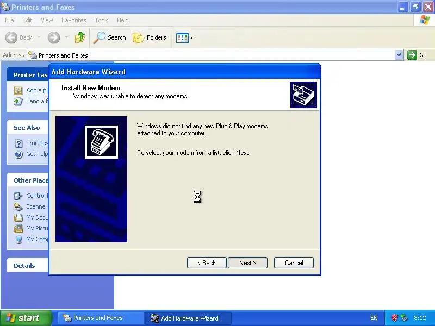
Task: Switch to Printers and Faxes taskbar button
Action: point(101,318)
